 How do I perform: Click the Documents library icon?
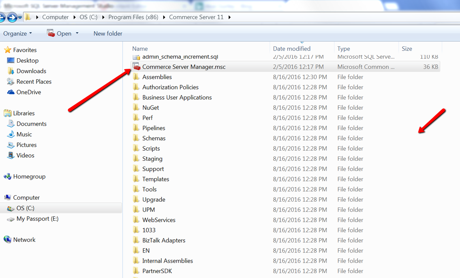(x=11, y=124)
